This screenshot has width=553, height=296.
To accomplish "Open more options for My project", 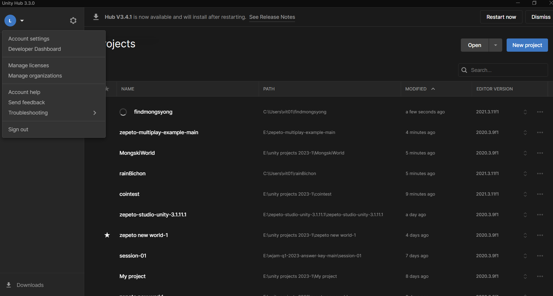I will (540, 276).
